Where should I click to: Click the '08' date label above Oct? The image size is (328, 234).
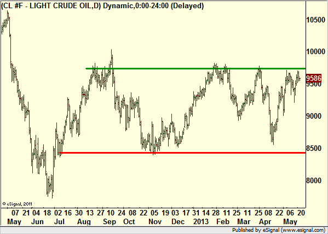pos(133,213)
